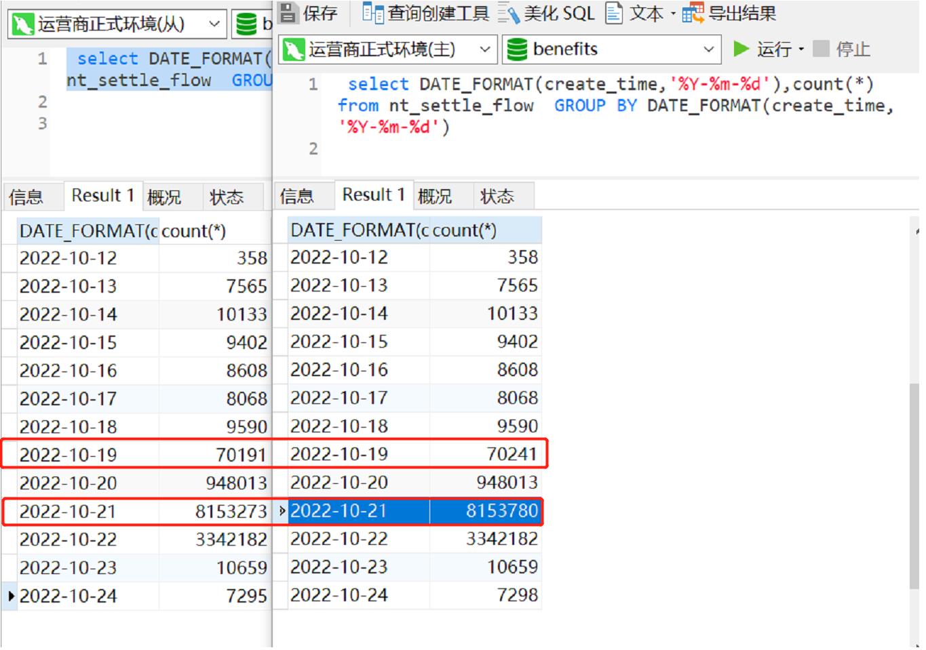Click 2022-10-14 date cell in left grid
The width and height of the screenshot is (926, 650).
88,314
